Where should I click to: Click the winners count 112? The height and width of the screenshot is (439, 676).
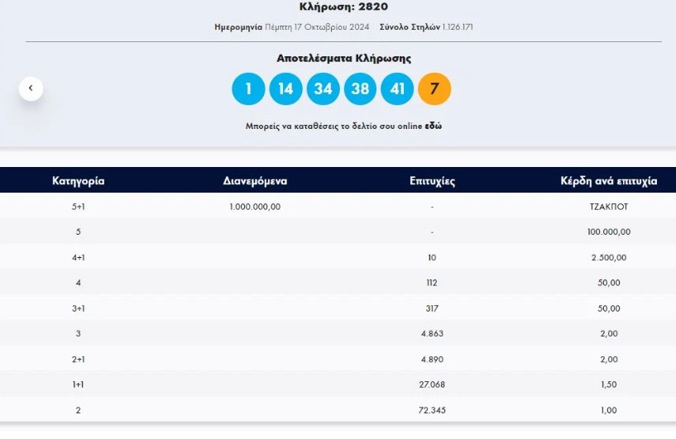[432, 283]
